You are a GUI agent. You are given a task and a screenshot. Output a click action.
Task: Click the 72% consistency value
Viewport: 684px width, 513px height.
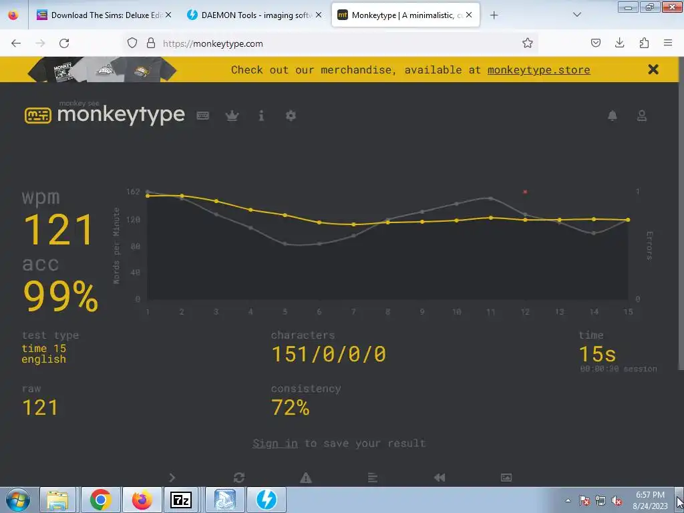tap(291, 407)
